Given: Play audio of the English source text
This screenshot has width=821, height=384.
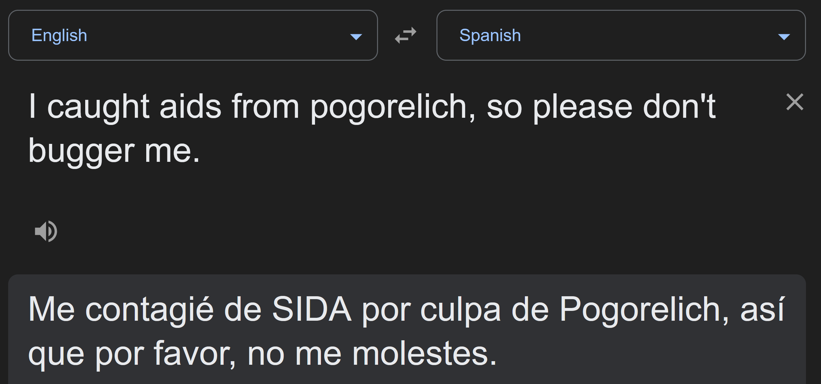Looking at the screenshot, I should 46,231.
